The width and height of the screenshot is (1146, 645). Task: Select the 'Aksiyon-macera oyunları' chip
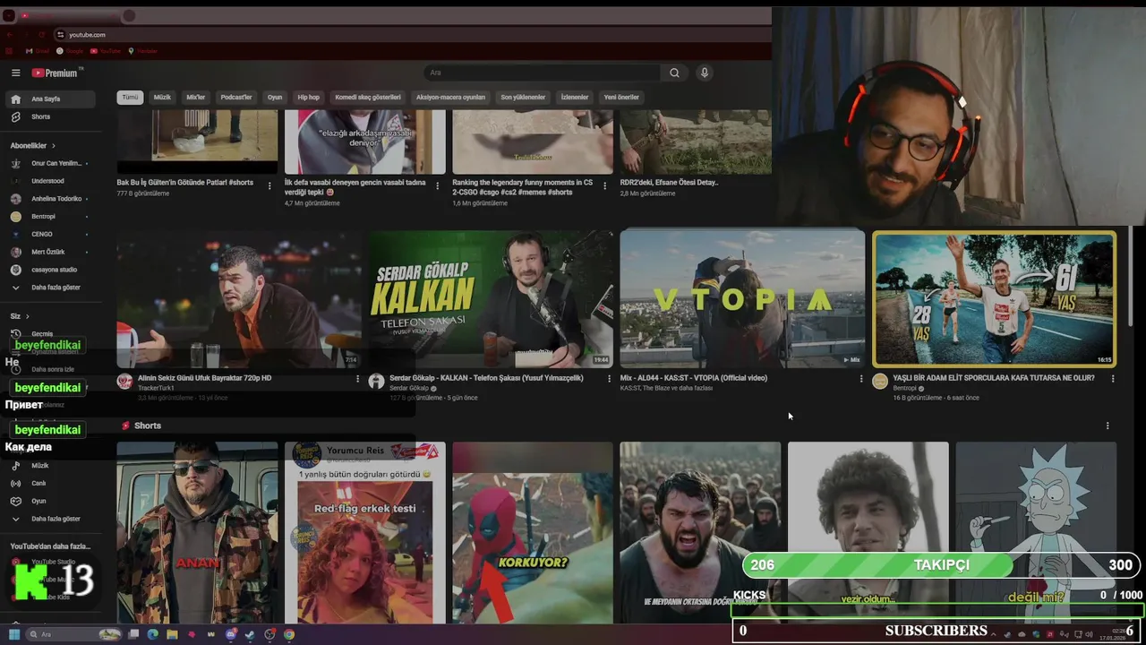tap(450, 97)
